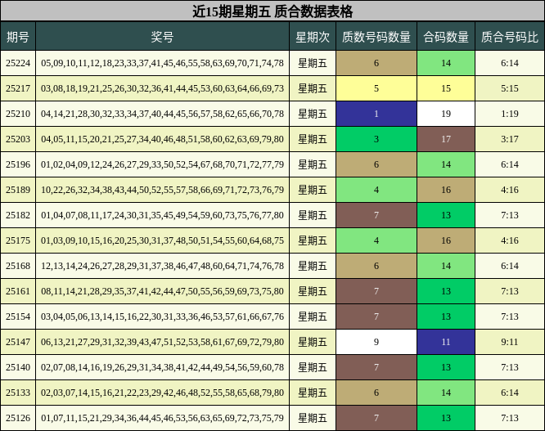Select issue number 25203
Screen dimensions: 545x431
click(18, 139)
